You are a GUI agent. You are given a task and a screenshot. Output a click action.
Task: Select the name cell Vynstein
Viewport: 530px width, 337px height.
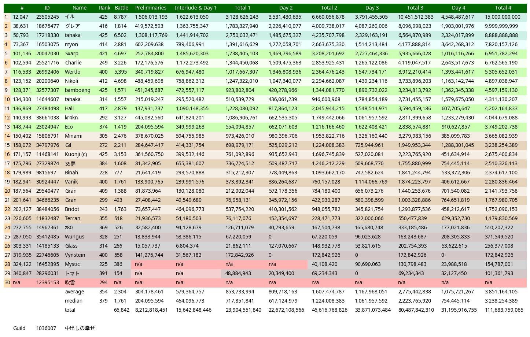tap(75, 255)
